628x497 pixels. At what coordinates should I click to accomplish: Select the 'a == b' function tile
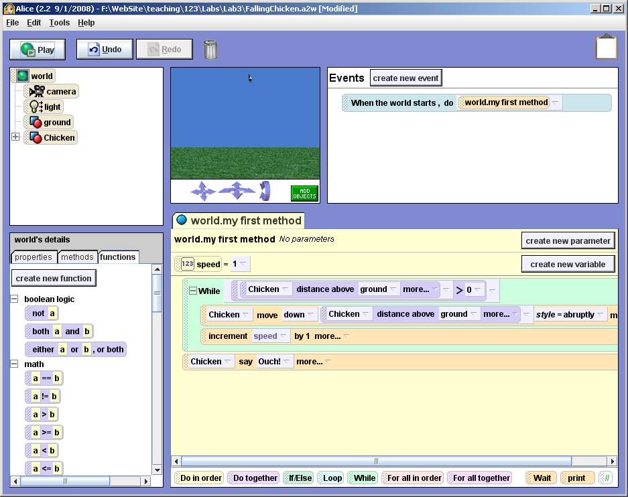[44, 378]
